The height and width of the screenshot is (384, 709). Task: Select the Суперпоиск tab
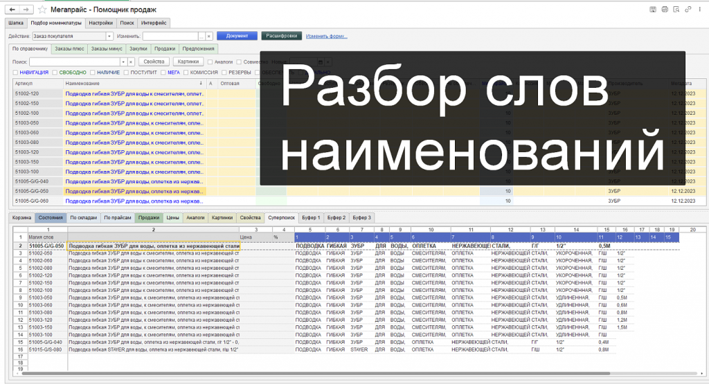coord(281,218)
